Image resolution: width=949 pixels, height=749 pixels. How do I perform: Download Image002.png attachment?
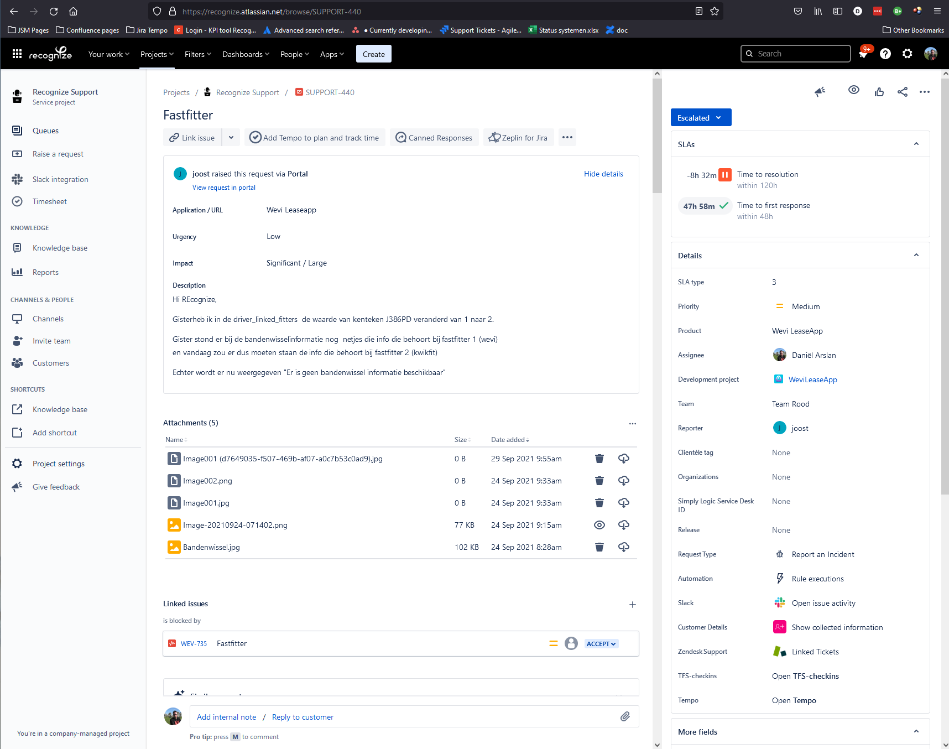pyautogui.click(x=624, y=481)
